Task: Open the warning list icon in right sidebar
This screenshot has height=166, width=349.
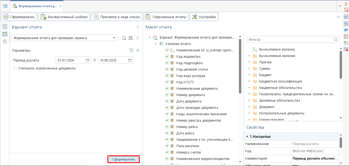Action: [x=346, y=10]
